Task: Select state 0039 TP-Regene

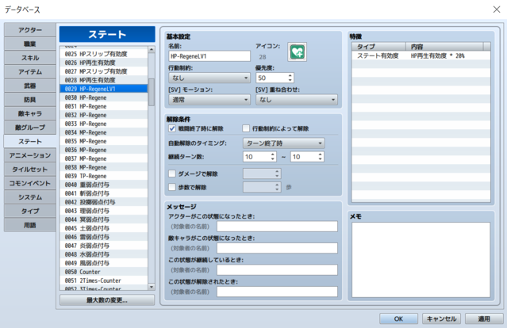Action: [104, 176]
